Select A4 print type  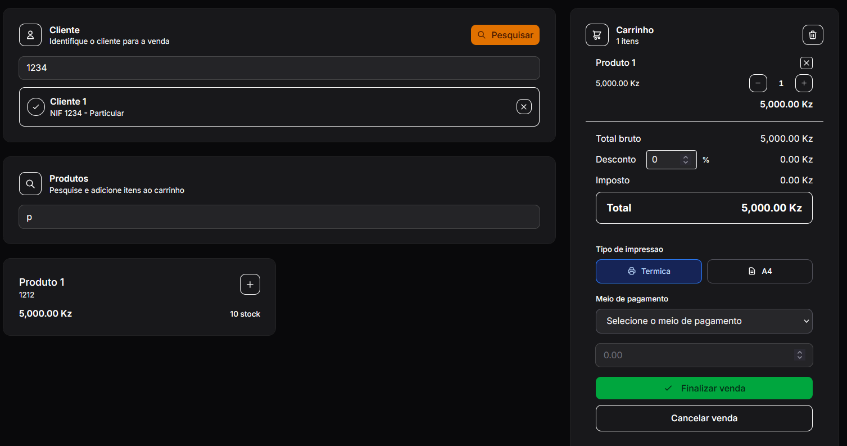point(759,271)
